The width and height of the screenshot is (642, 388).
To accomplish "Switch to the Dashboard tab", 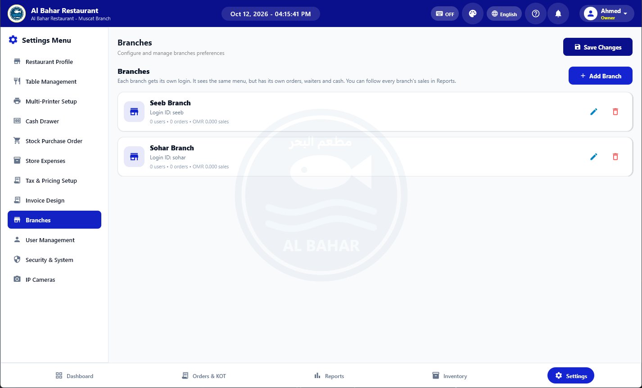I will [x=74, y=376].
